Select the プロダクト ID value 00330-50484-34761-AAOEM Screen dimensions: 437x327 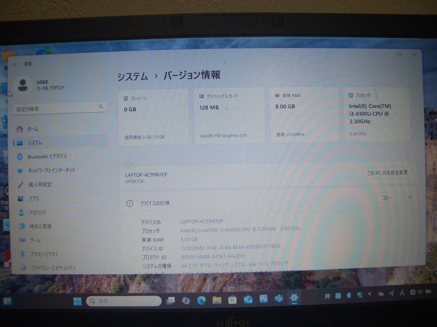tap(213, 256)
